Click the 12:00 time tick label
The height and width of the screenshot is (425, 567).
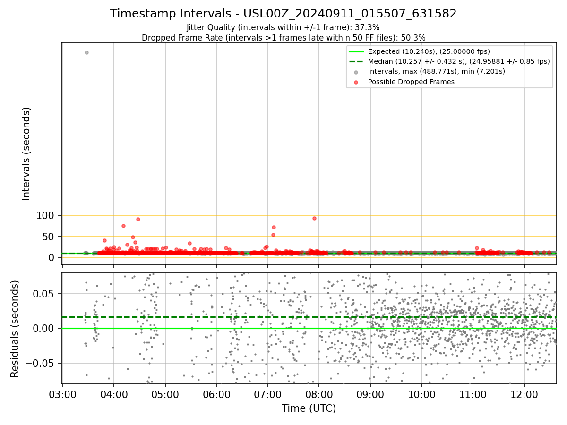tap(524, 394)
